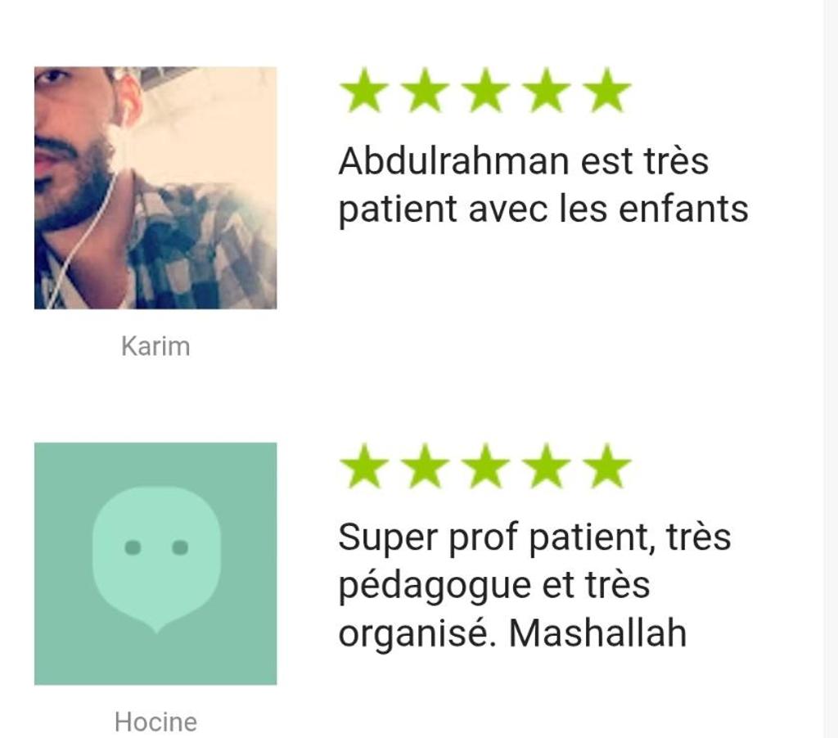Click the line 'pédagogue et très'

494,586
